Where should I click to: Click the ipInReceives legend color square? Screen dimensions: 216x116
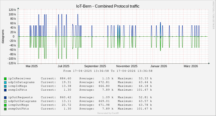tap(5, 79)
